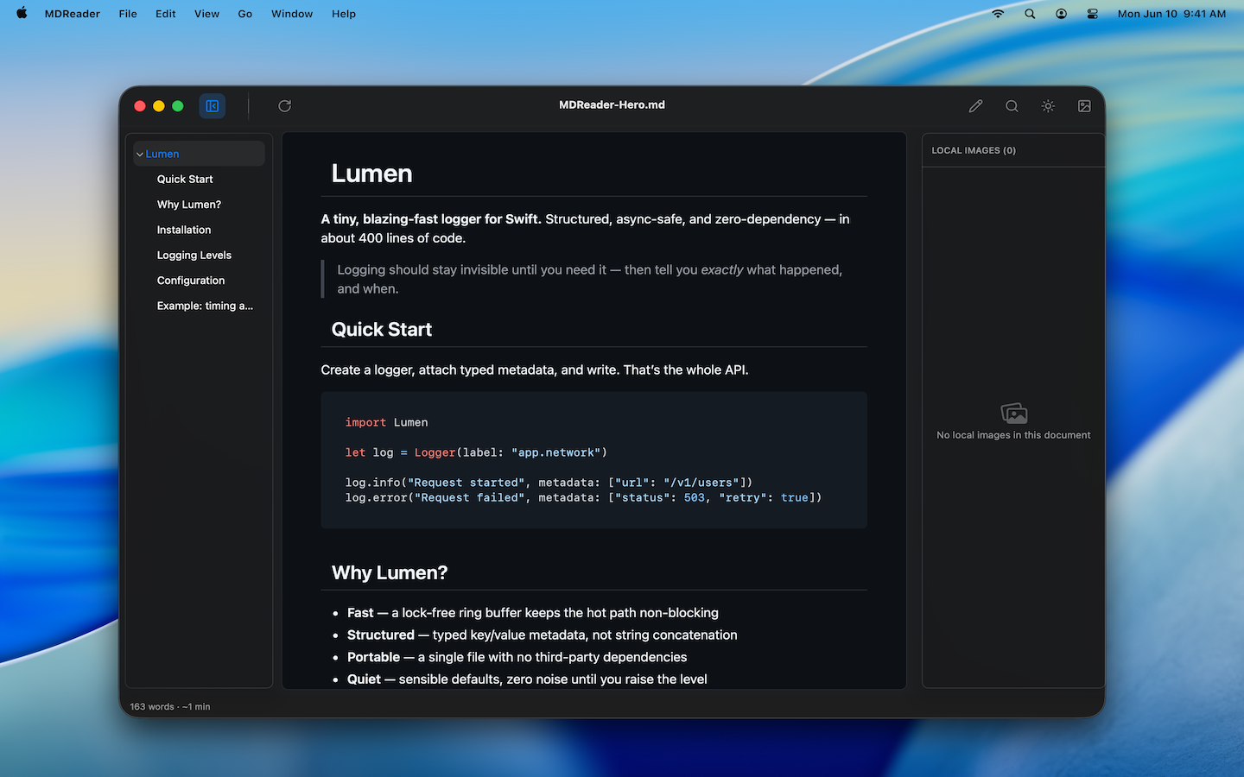This screenshot has height=777, width=1244.
Task: Collapse the Lumen outline chevron
Action: tap(140, 155)
